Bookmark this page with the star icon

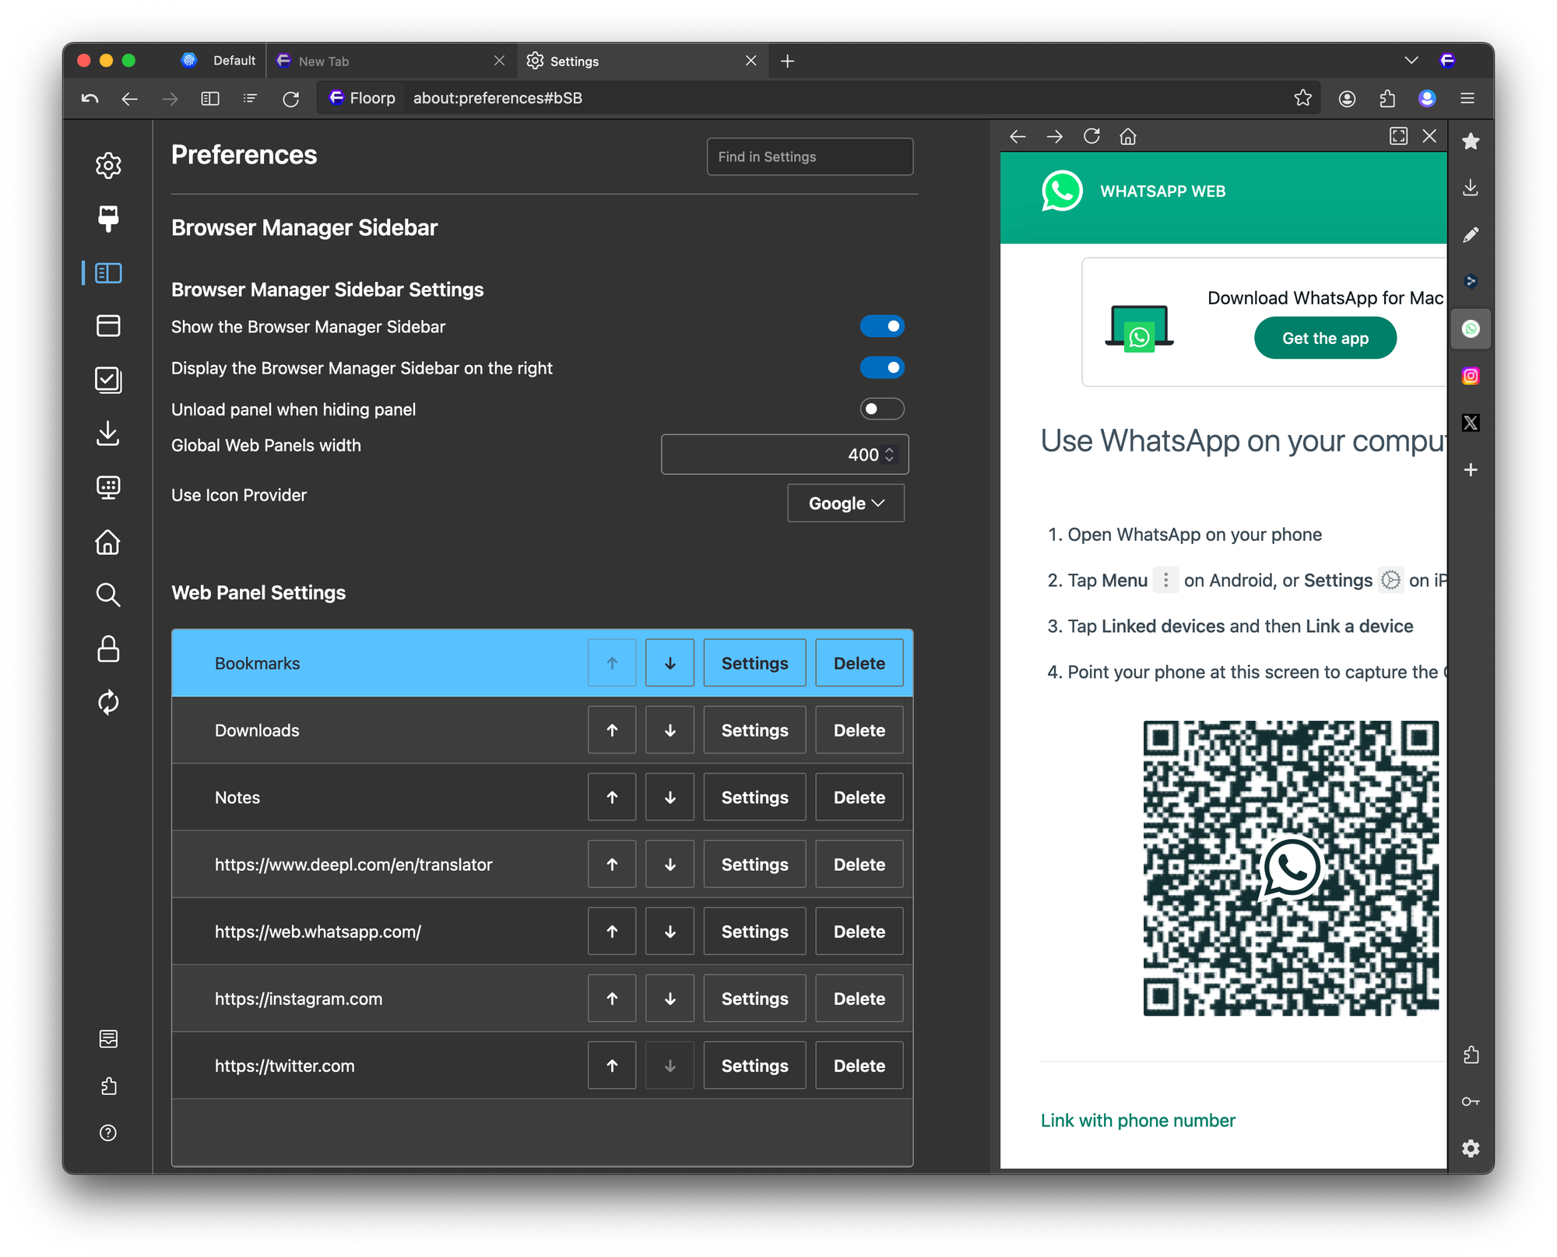pyautogui.click(x=1302, y=98)
